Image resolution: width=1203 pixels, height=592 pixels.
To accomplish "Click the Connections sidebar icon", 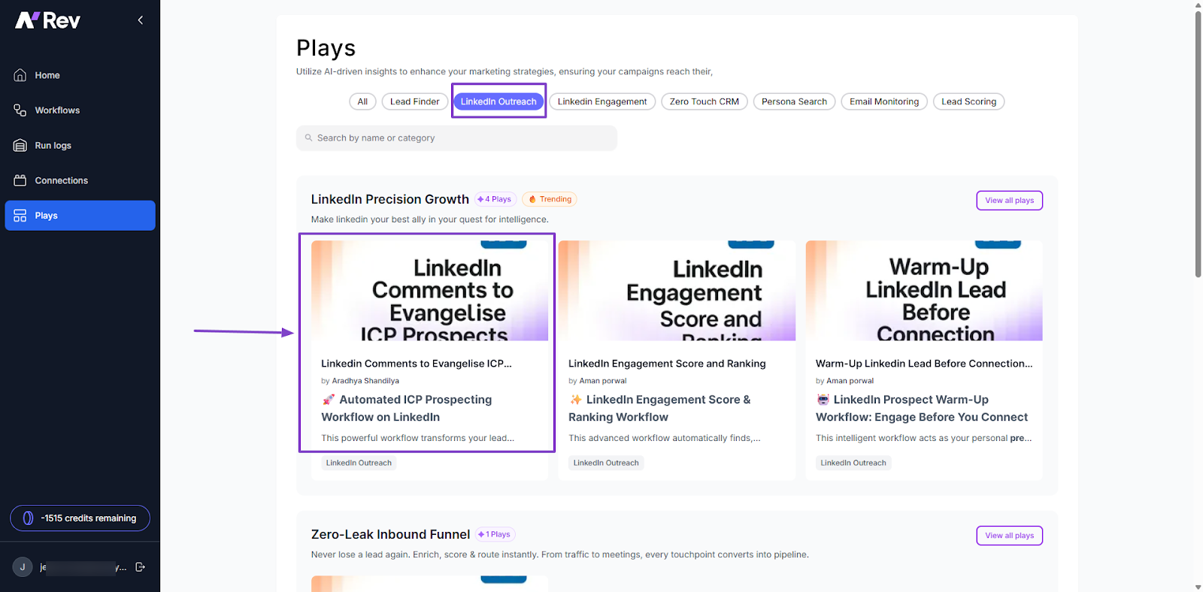I will 20,180.
